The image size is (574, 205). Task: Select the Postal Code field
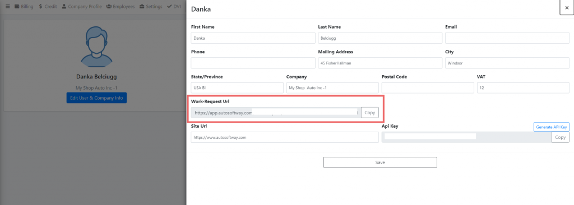pyautogui.click(x=428, y=88)
